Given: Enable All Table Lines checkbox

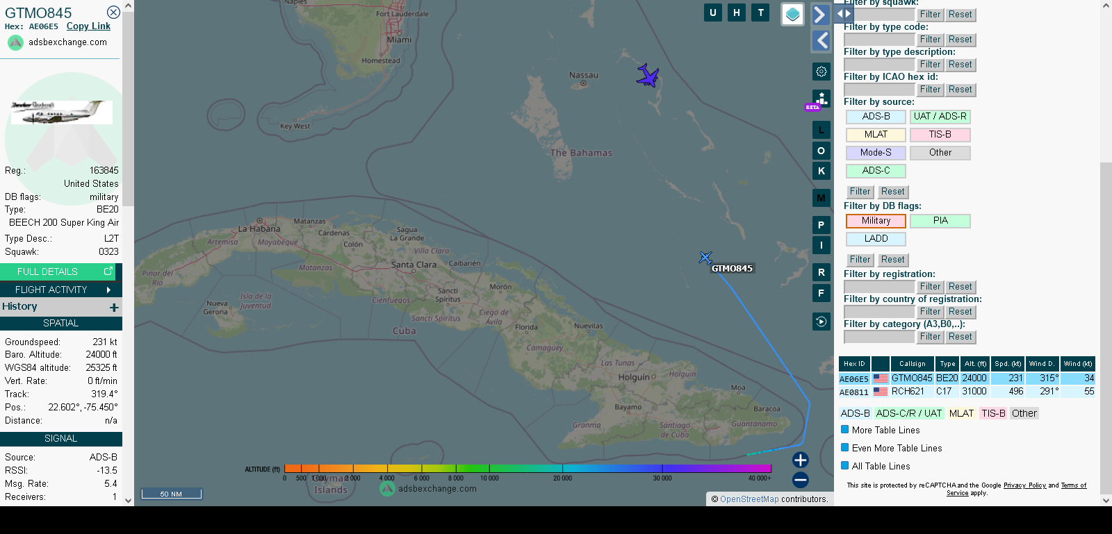Looking at the screenshot, I should 845,466.
